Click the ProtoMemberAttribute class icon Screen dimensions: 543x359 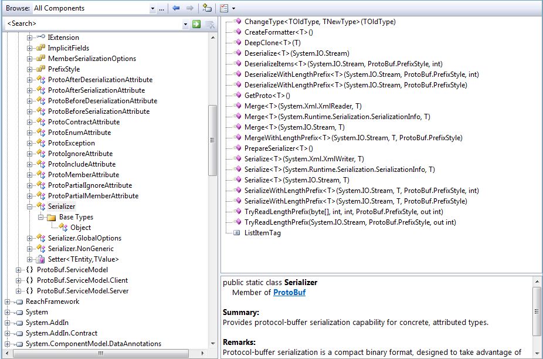[x=40, y=175]
